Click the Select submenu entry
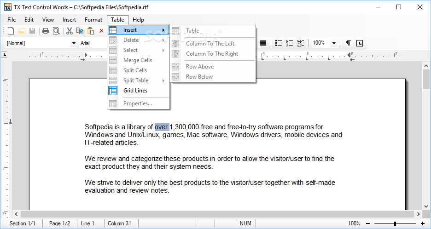Viewport: 431px width, 229px height. (x=138, y=50)
